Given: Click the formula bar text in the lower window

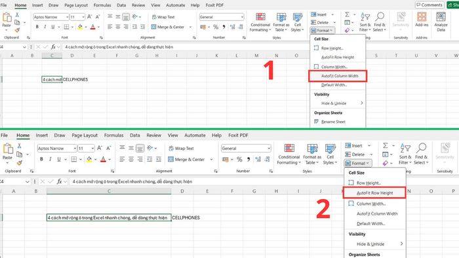Looking at the screenshot, I should pos(132,181).
